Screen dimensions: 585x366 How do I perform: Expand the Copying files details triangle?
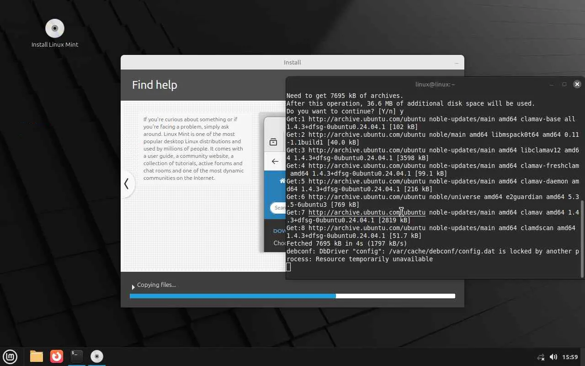133,287
